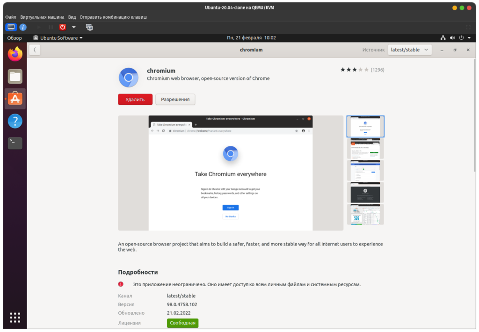This screenshot has width=479, height=332.
Task: Click the snapshots manager toolbar icon
Action: pyautogui.click(x=89, y=27)
